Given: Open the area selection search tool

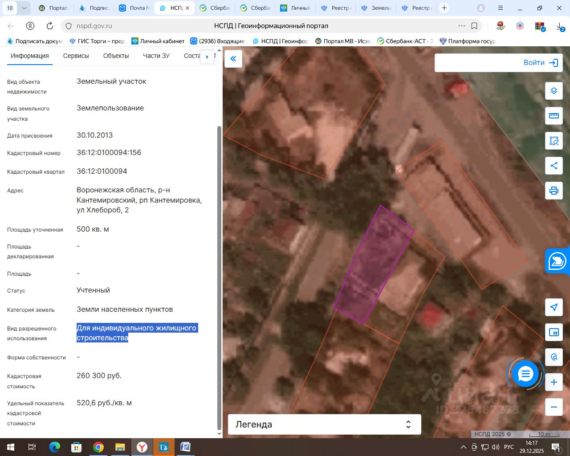Looking at the screenshot, I should [554, 141].
